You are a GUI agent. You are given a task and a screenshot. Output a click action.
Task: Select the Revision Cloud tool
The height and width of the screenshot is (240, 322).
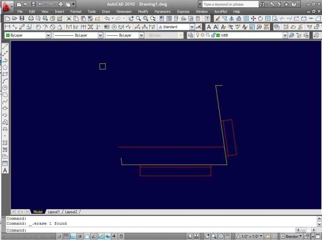5,95
